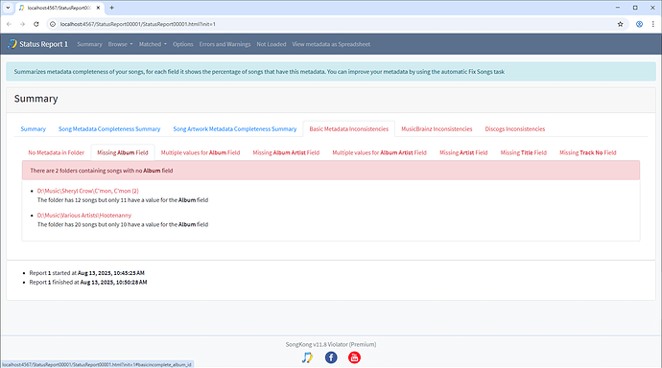Image resolution: width=662 pixels, height=368 pixels.
Task: Open the tab search dropdown arrow
Action: (8, 8)
